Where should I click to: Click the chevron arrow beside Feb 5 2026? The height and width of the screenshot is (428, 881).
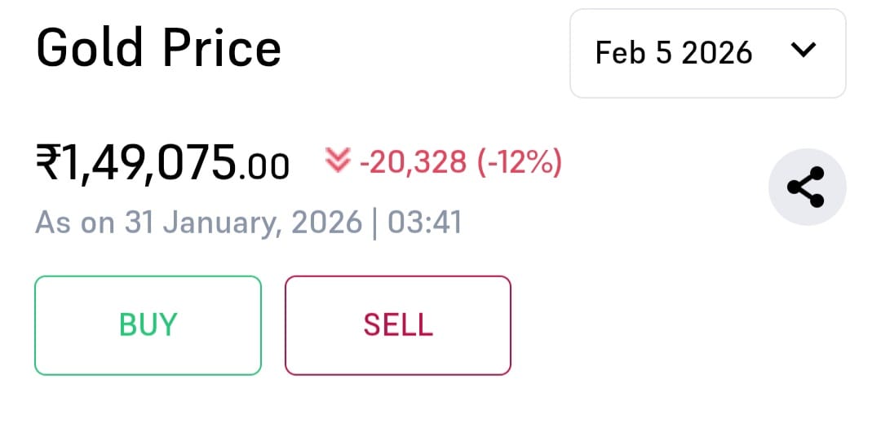pos(804,51)
